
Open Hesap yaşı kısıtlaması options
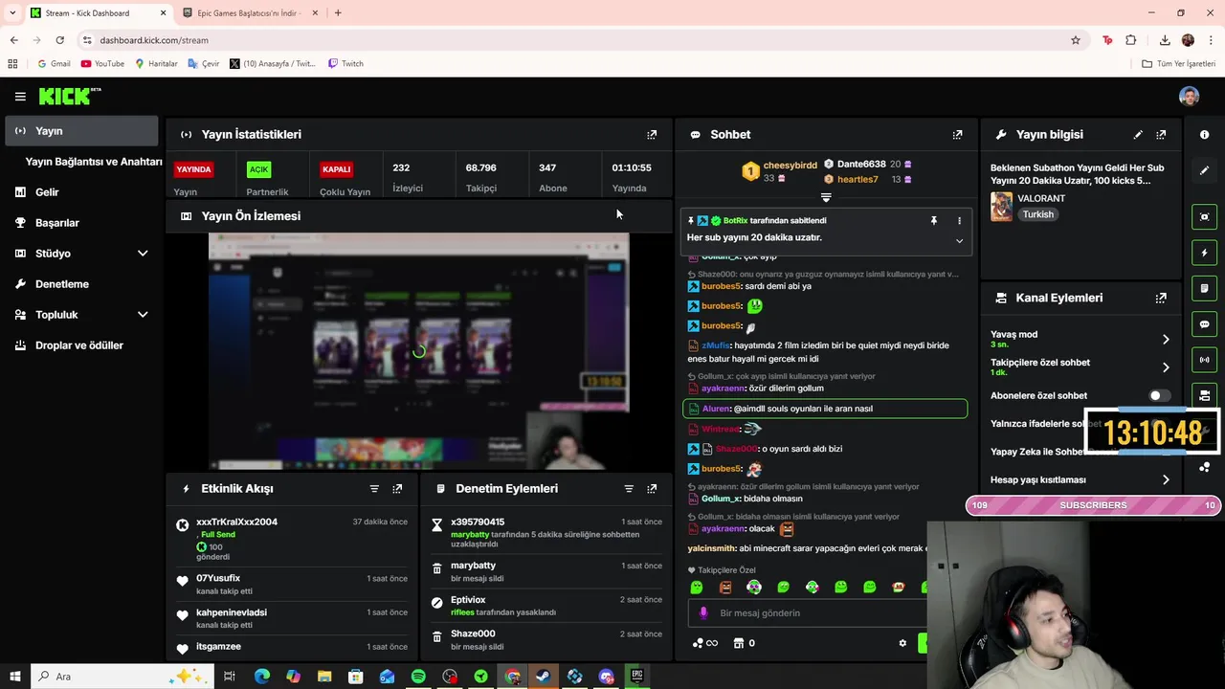(1166, 479)
